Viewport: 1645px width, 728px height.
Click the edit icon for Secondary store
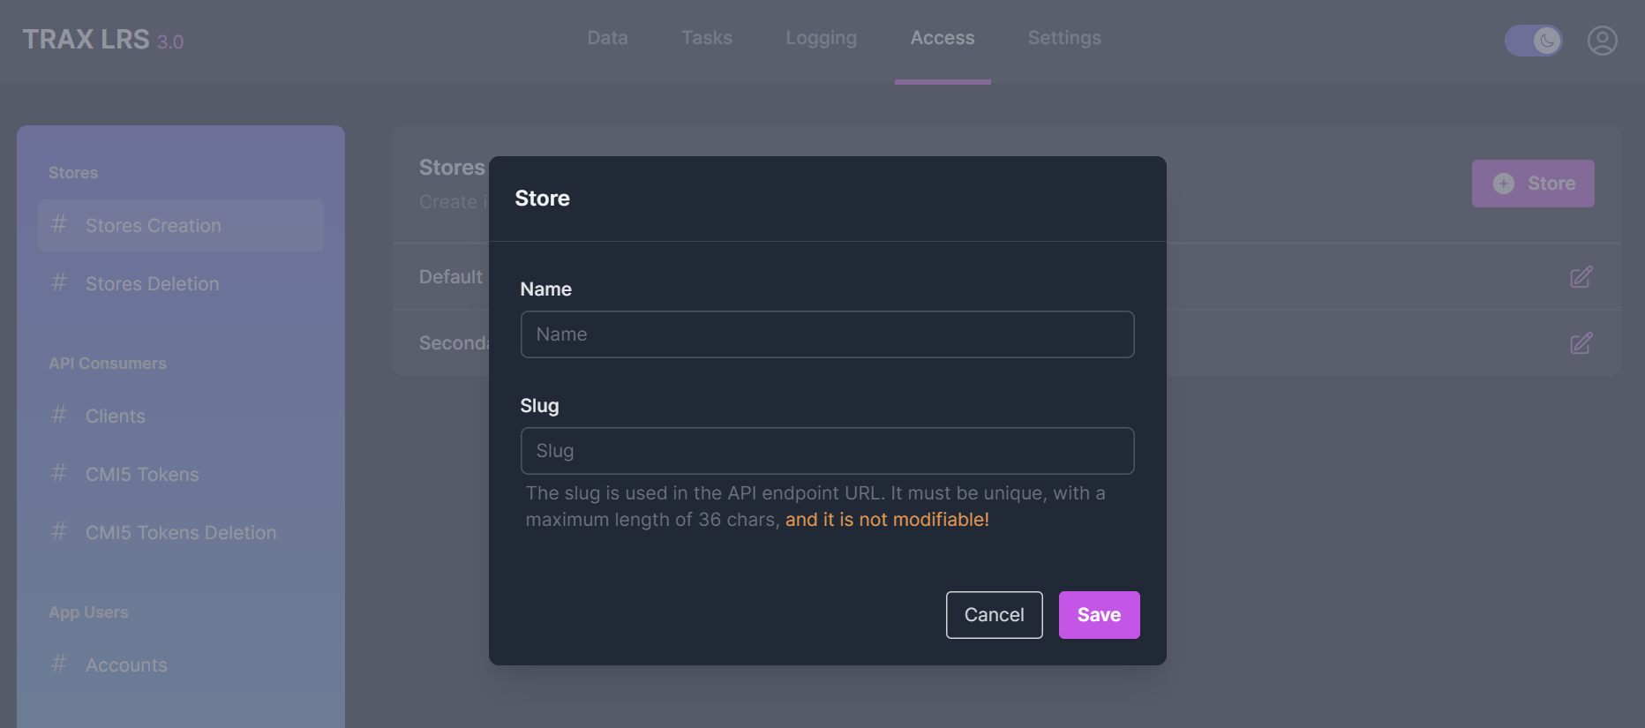point(1581,343)
